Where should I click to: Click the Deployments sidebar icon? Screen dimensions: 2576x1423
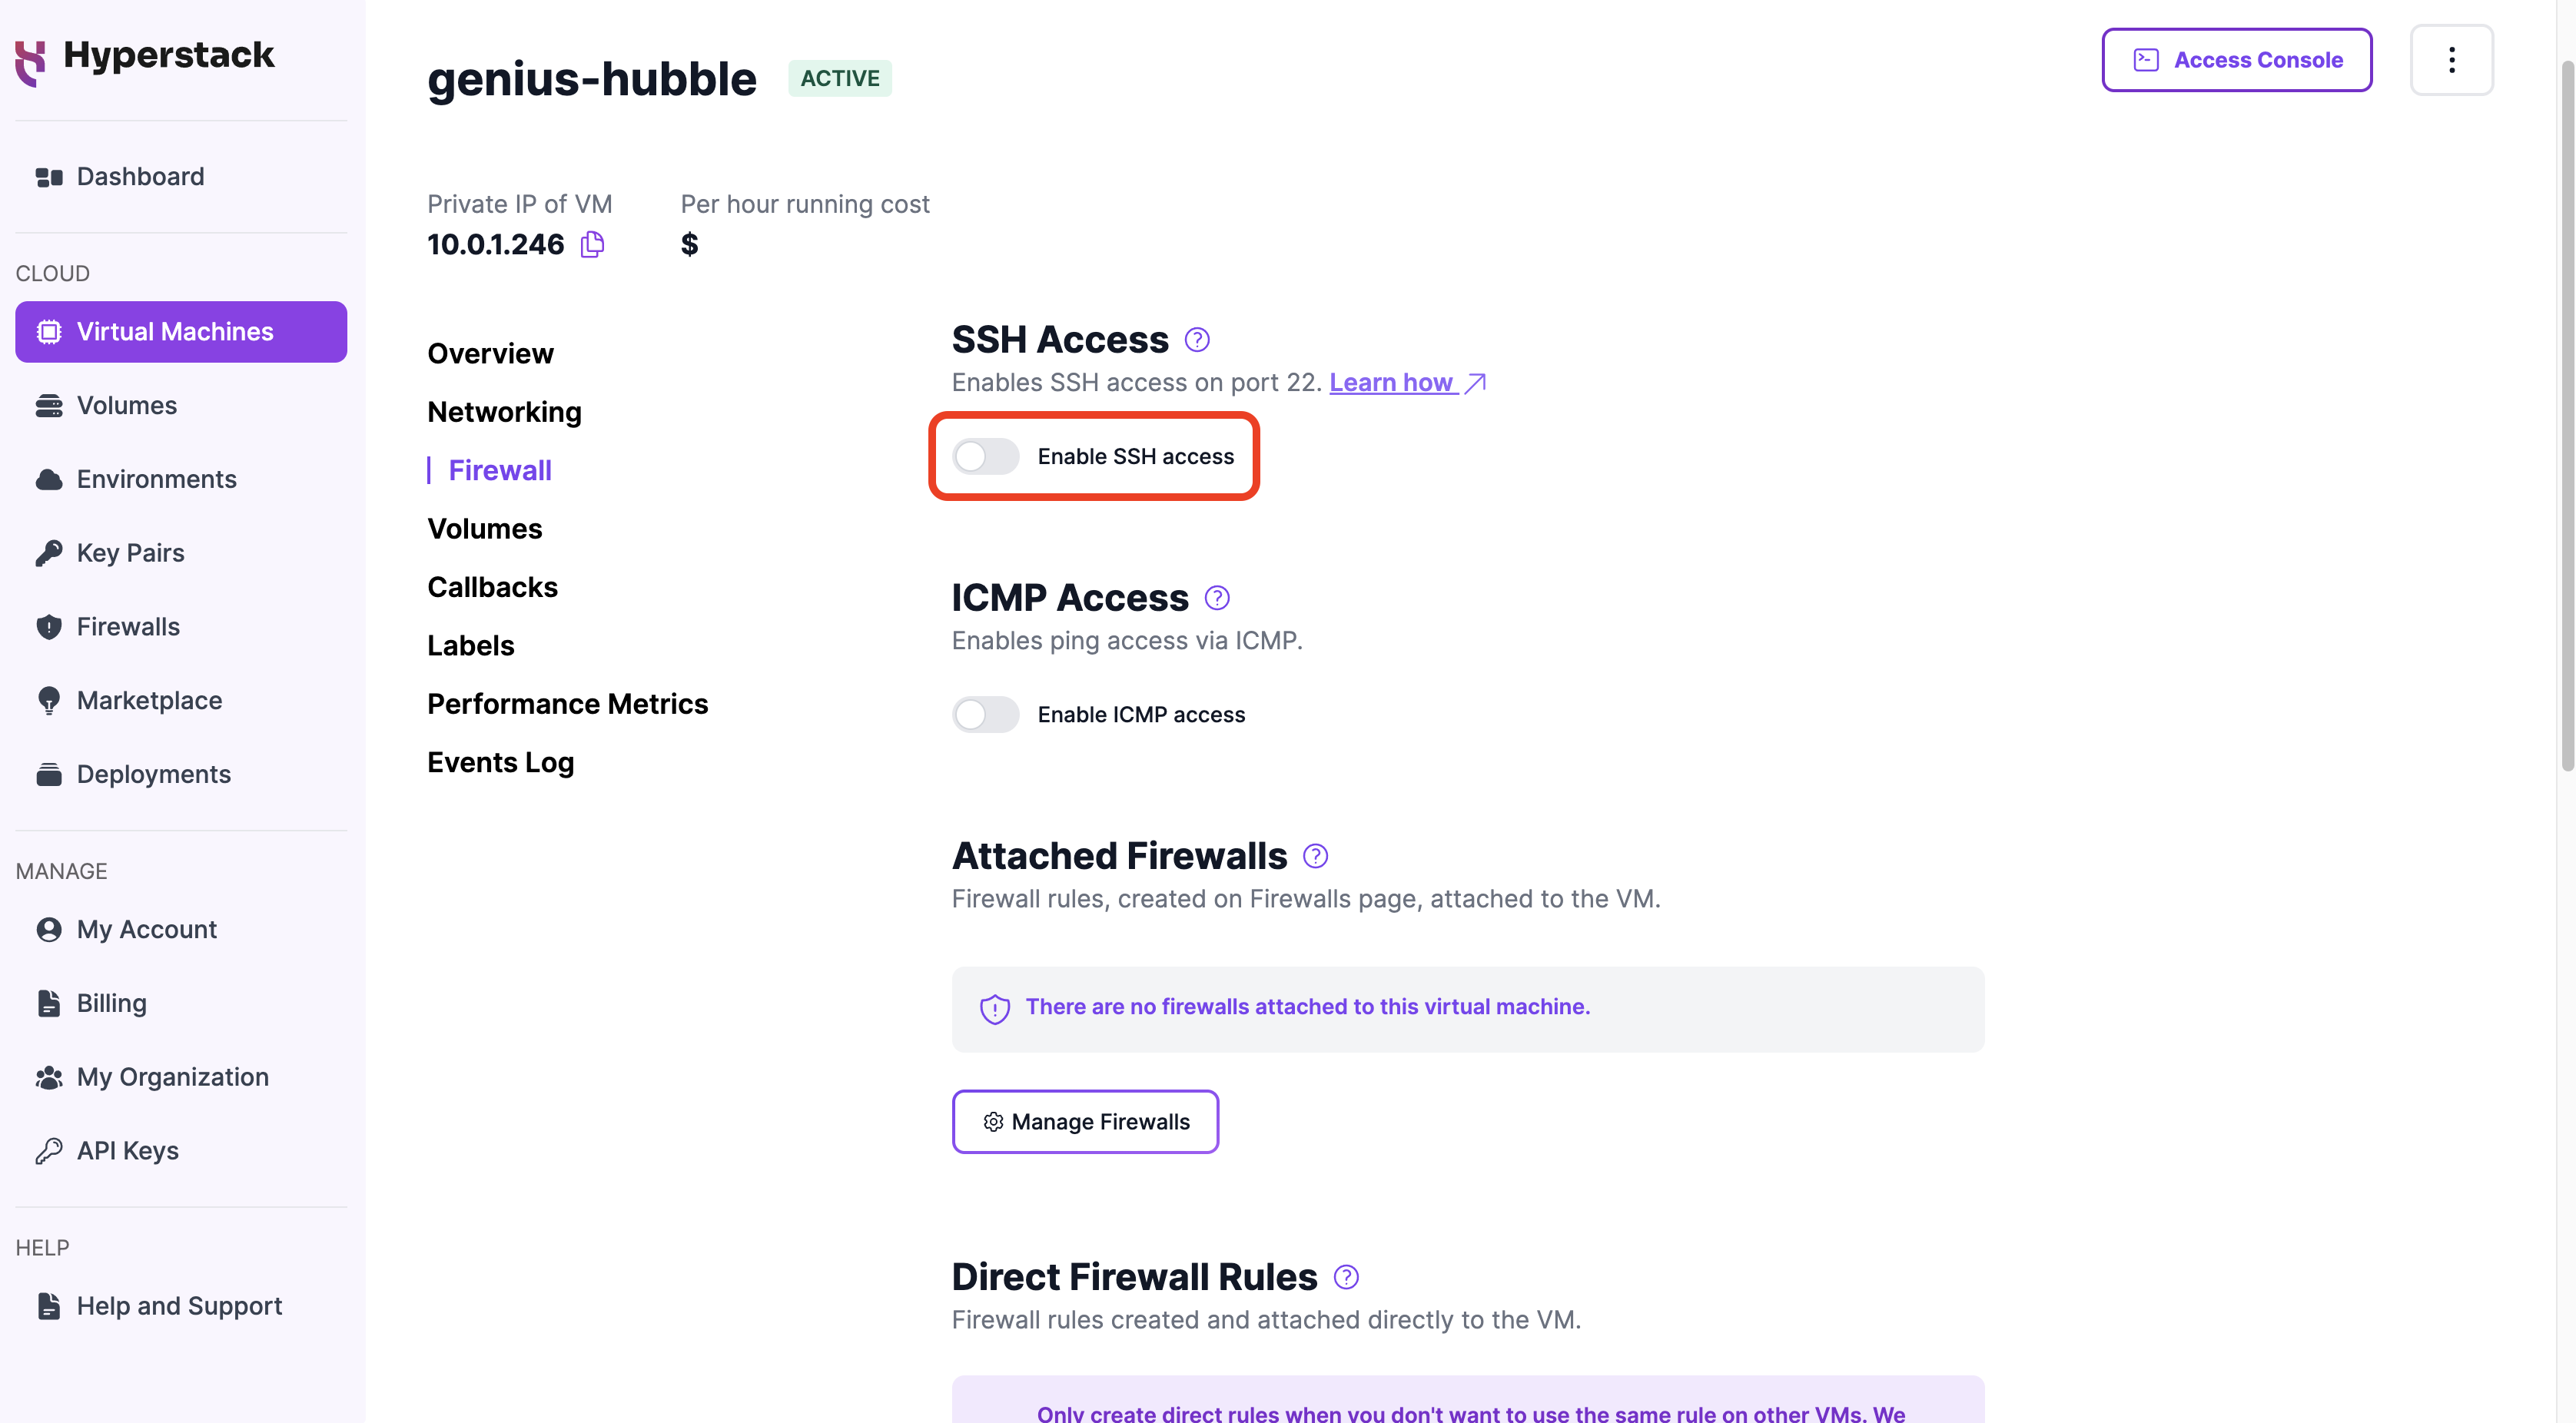[x=49, y=773]
